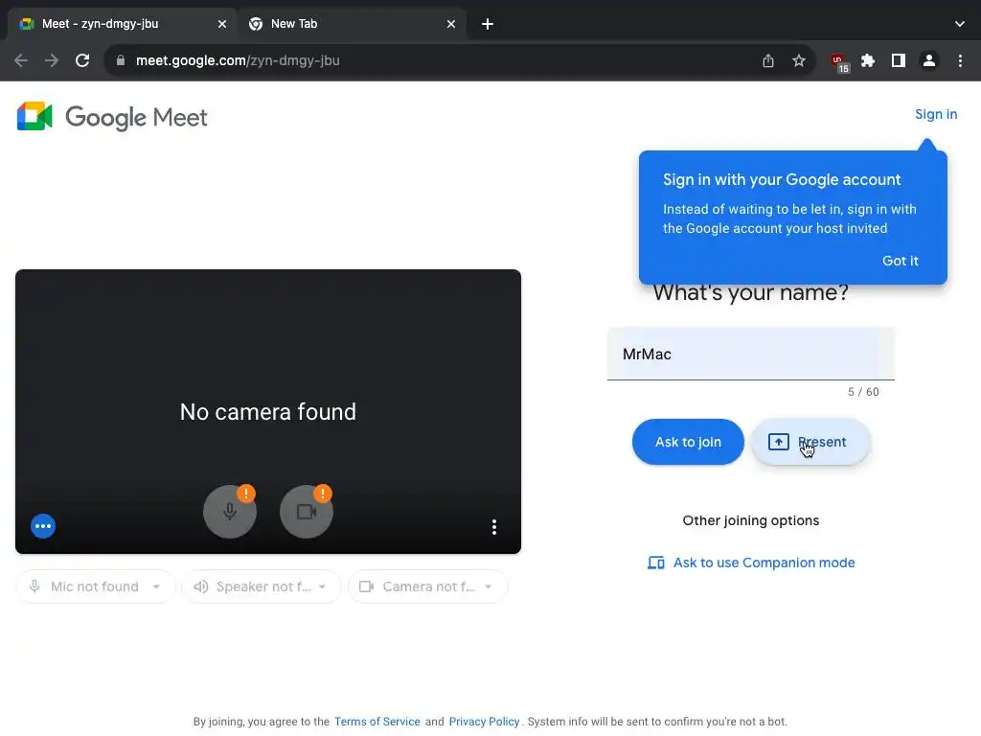Go forward with the browser forward arrow
This screenshot has width=981, height=736.
tap(52, 60)
